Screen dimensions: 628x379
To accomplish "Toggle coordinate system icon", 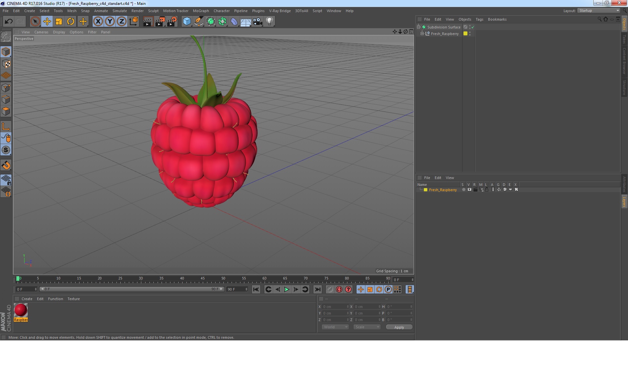I will coord(134,22).
